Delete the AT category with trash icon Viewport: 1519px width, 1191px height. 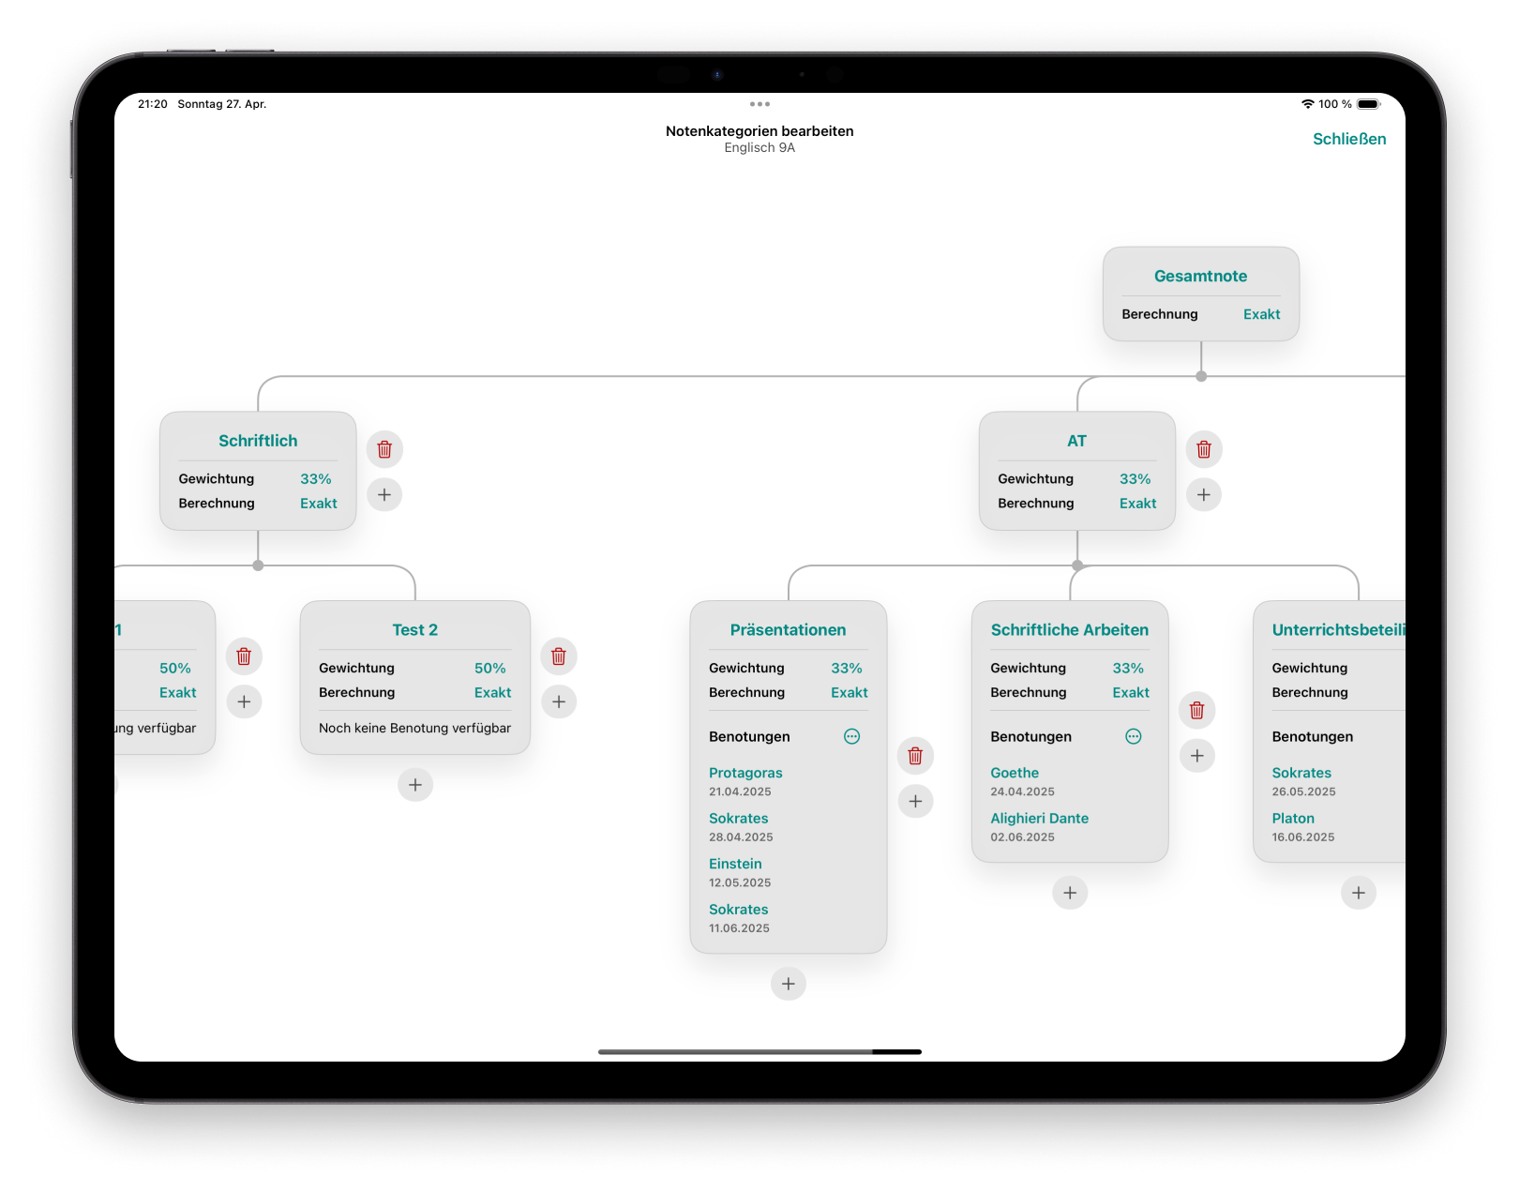1204,449
